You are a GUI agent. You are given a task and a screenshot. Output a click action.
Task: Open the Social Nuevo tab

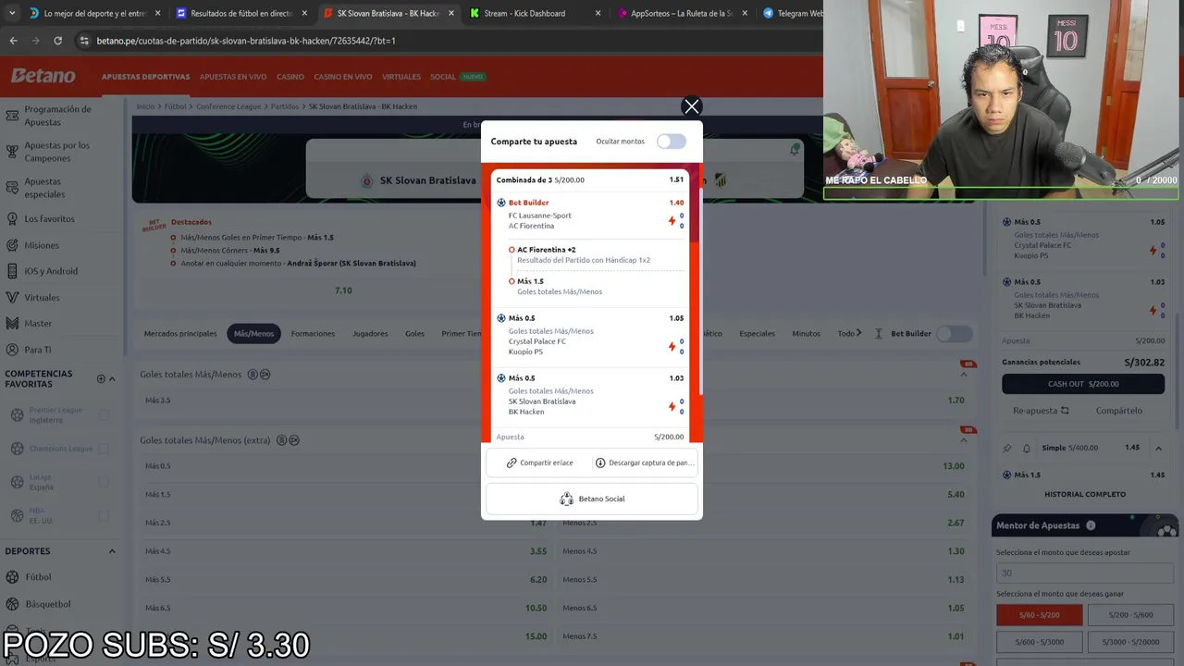pos(457,77)
